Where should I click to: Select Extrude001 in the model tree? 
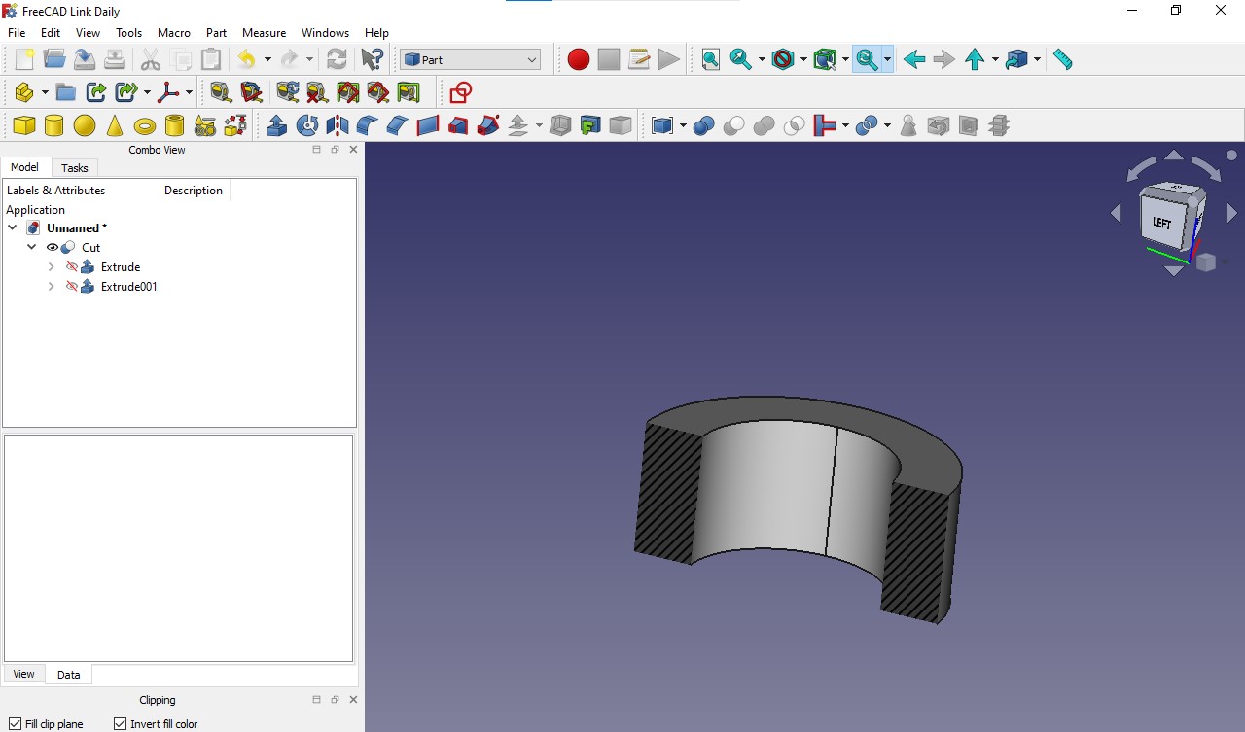pos(127,286)
